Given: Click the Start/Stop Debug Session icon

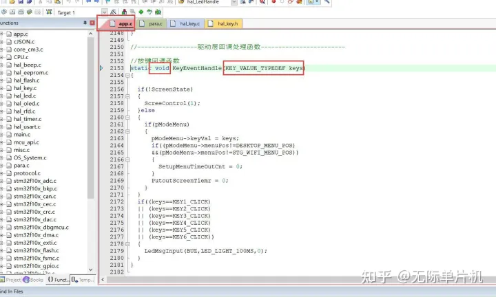Looking at the screenshot, I should 262,1.
